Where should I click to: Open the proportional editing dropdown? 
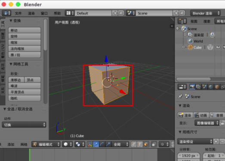coord(164,144)
